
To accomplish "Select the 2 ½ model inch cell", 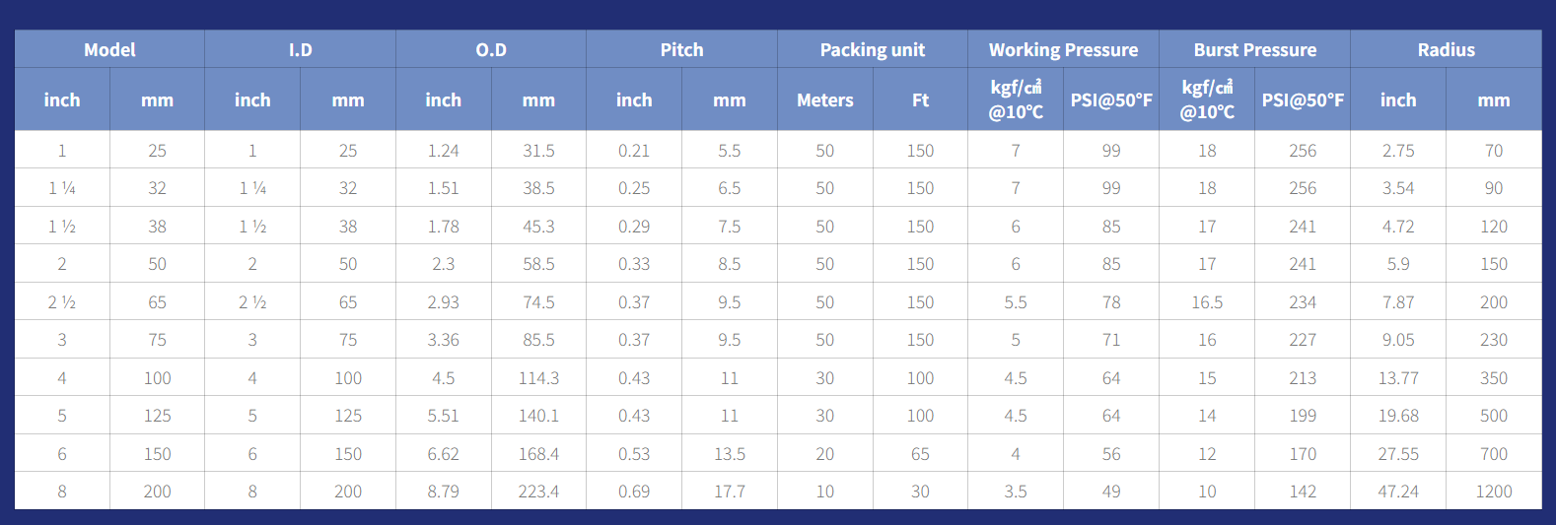I will pyautogui.click(x=62, y=302).
